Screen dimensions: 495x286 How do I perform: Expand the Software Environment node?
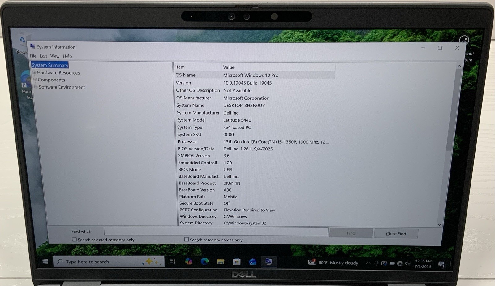coord(36,87)
